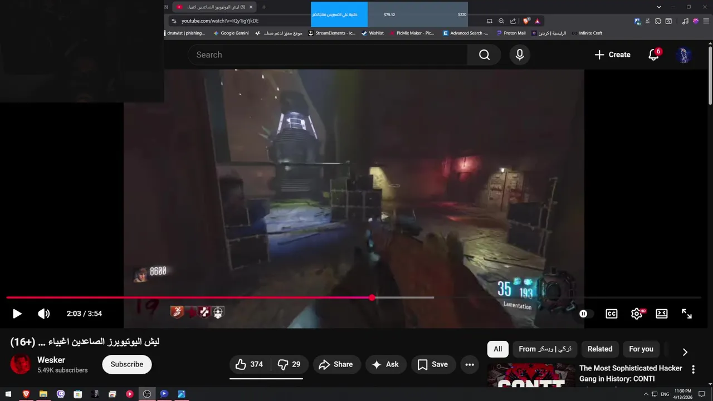713x401 pixels.
Task: Open the site information icon in the address bar
Action: [174, 21]
